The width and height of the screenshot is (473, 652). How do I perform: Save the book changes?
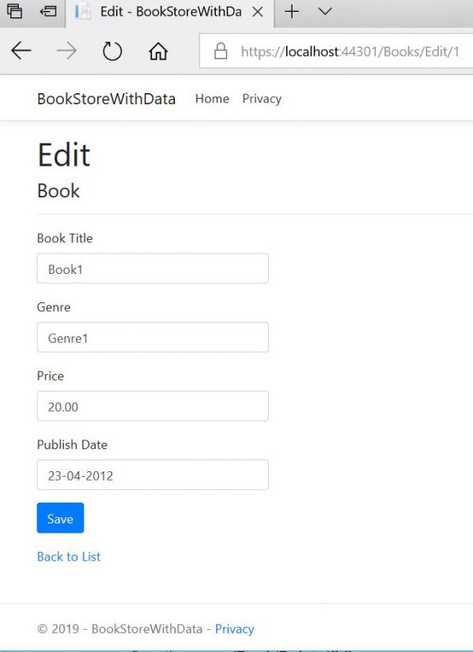[x=60, y=518]
